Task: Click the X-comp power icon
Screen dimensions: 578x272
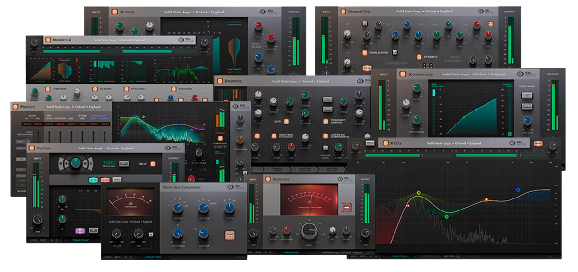Action: click(x=114, y=12)
